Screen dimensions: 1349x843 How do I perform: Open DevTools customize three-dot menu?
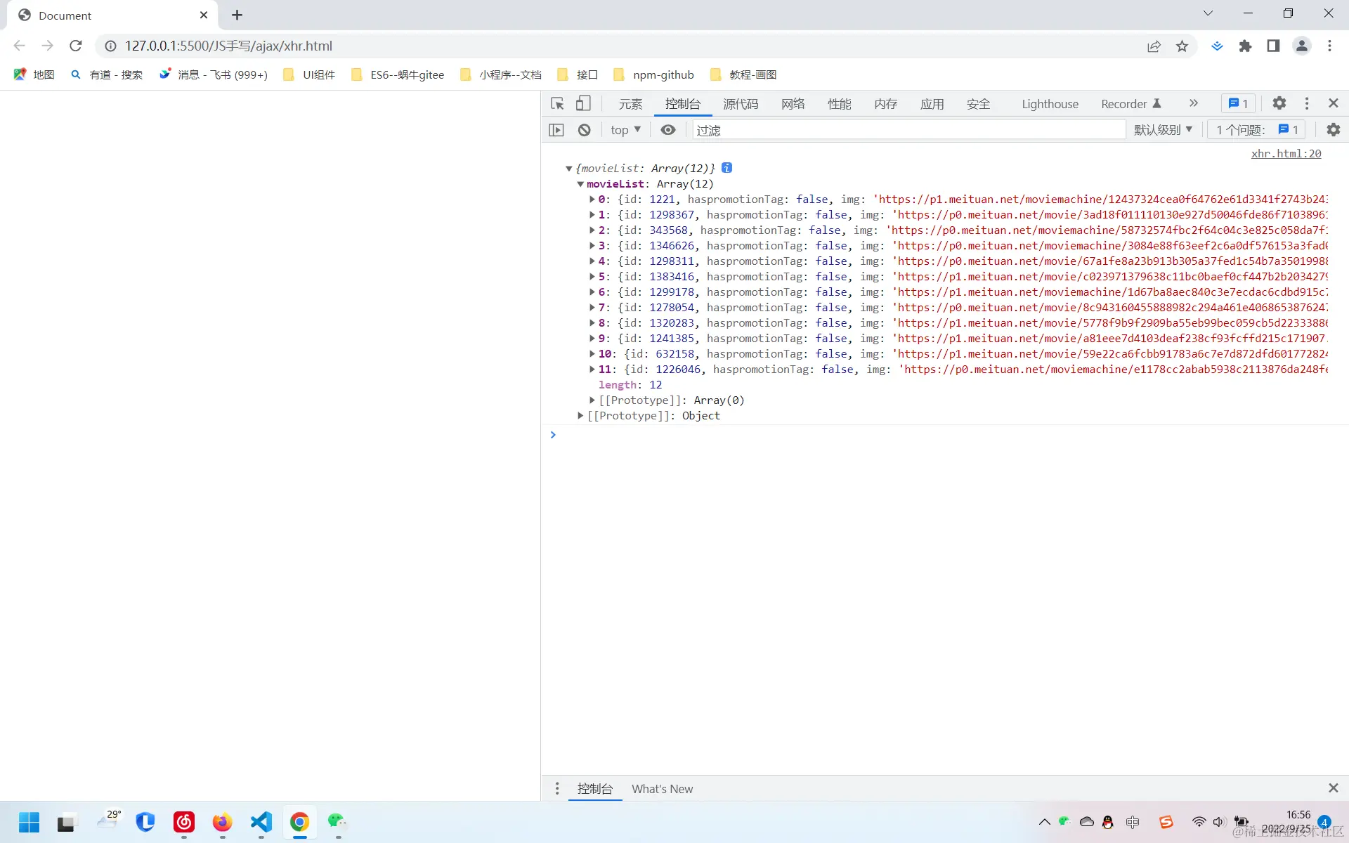1307,103
